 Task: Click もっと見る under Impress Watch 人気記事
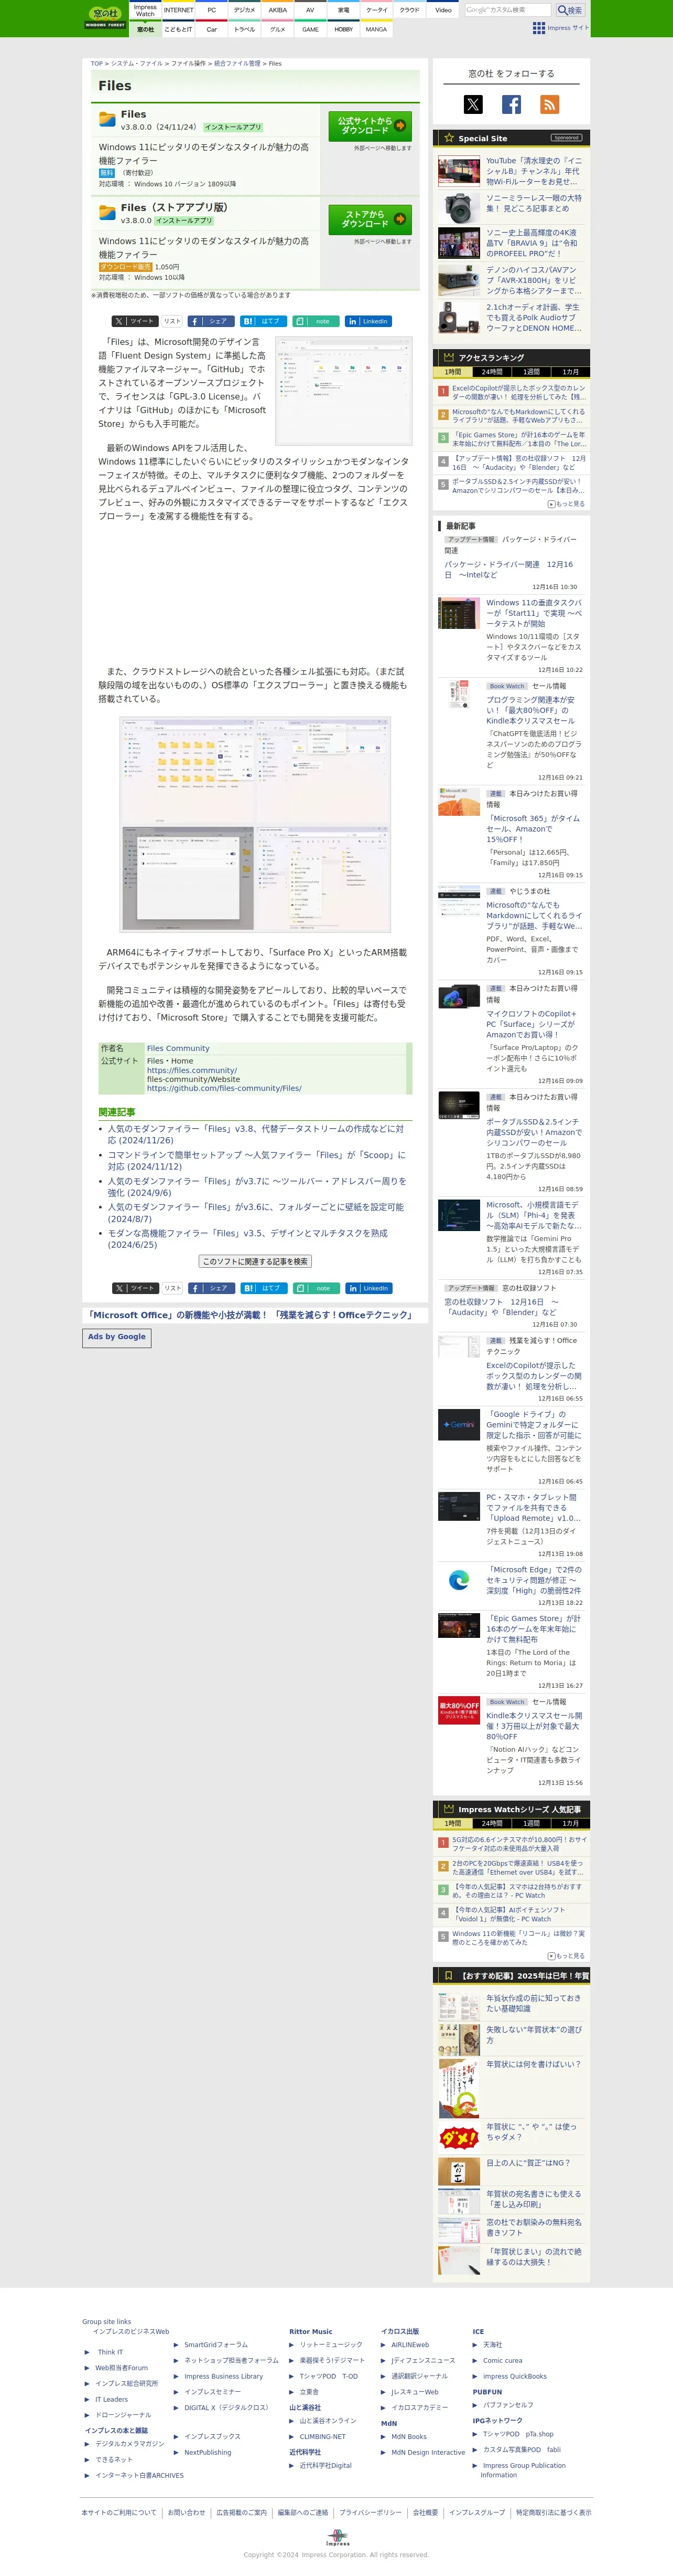point(566,1955)
